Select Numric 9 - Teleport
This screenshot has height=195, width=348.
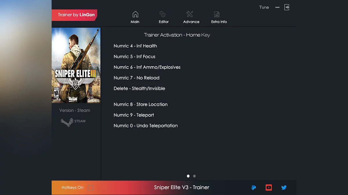[134, 115]
